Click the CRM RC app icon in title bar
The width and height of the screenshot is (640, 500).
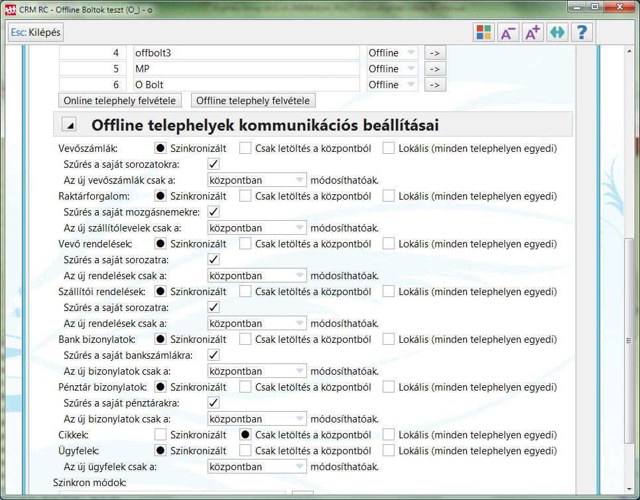click(10, 9)
